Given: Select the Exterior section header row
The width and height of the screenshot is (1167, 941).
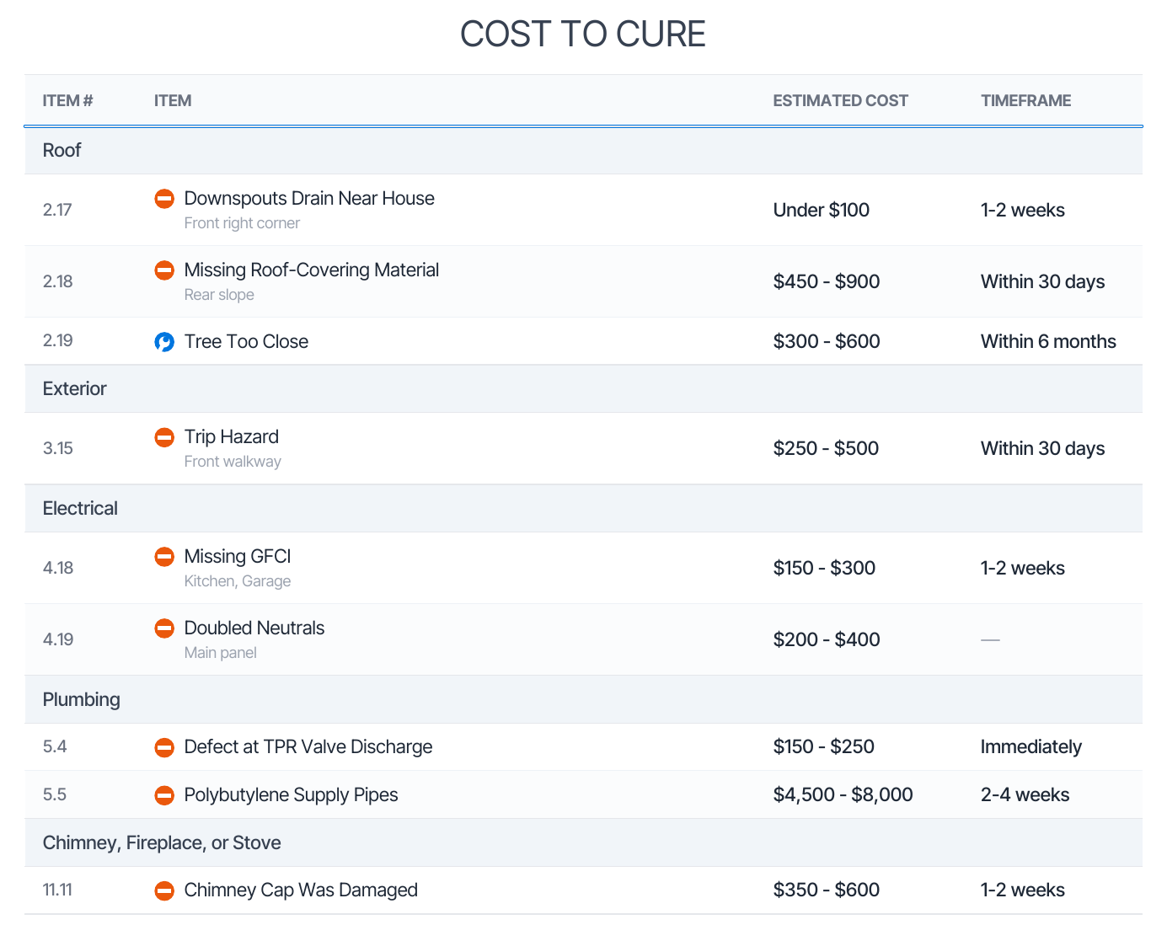Looking at the screenshot, I should (583, 389).
